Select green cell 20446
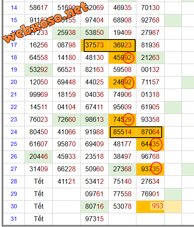The image size is (194, 227). click(39, 156)
